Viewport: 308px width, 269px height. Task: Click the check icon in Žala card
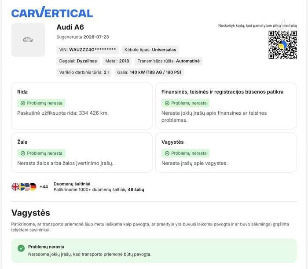(23, 153)
